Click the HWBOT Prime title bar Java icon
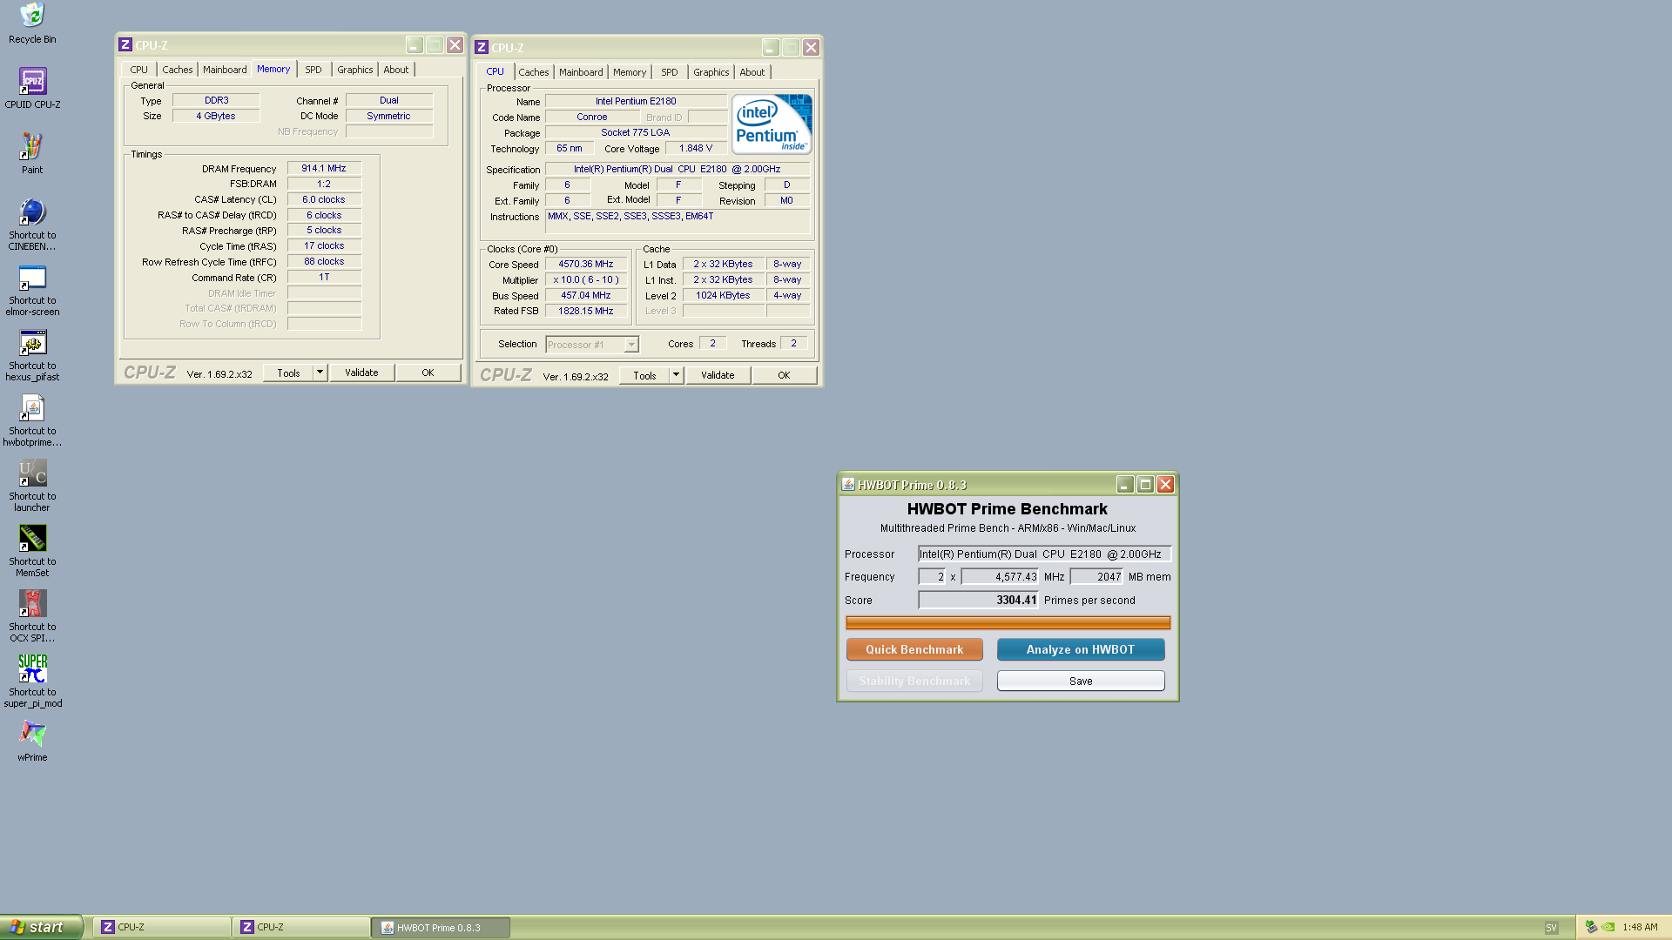The image size is (1672, 940). click(847, 485)
